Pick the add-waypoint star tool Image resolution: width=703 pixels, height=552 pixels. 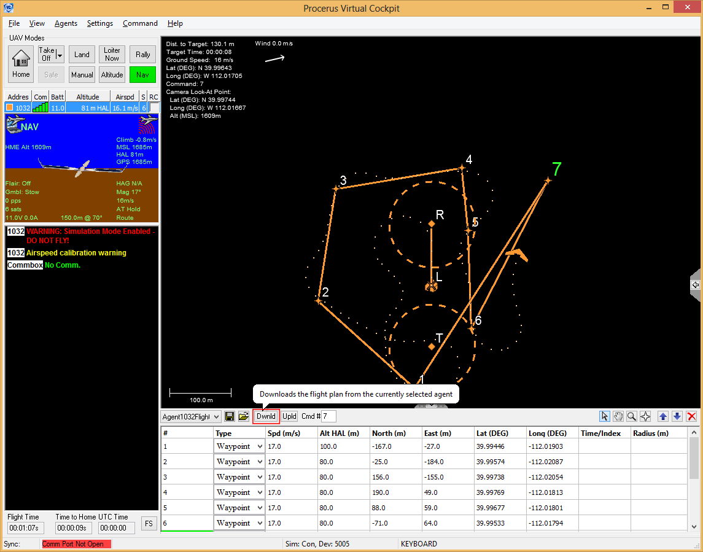point(645,416)
